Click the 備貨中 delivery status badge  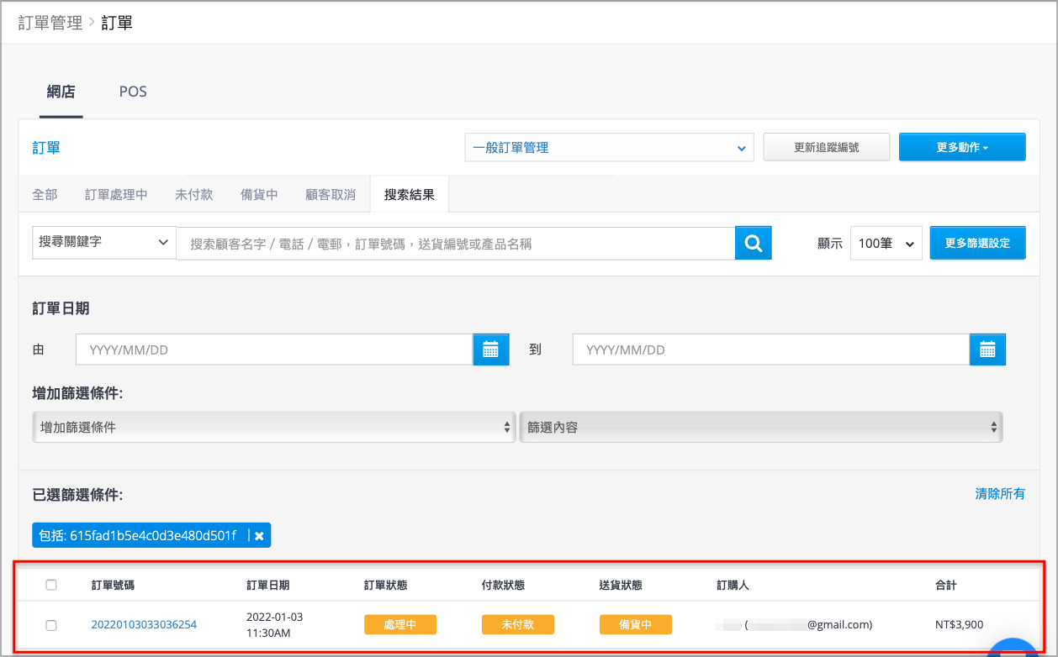point(636,624)
